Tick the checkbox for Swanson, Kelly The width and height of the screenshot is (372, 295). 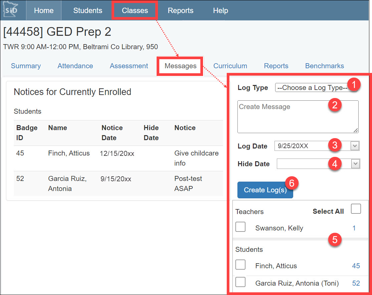click(x=240, y=227)
